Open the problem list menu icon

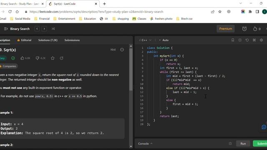coord(5,29)
